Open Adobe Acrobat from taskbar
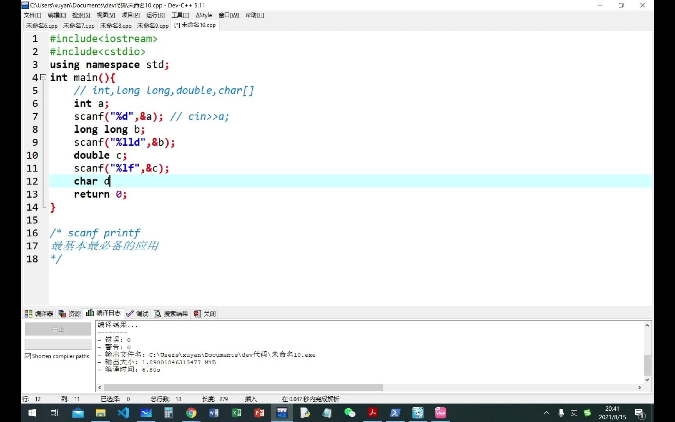 pos(372,413)
